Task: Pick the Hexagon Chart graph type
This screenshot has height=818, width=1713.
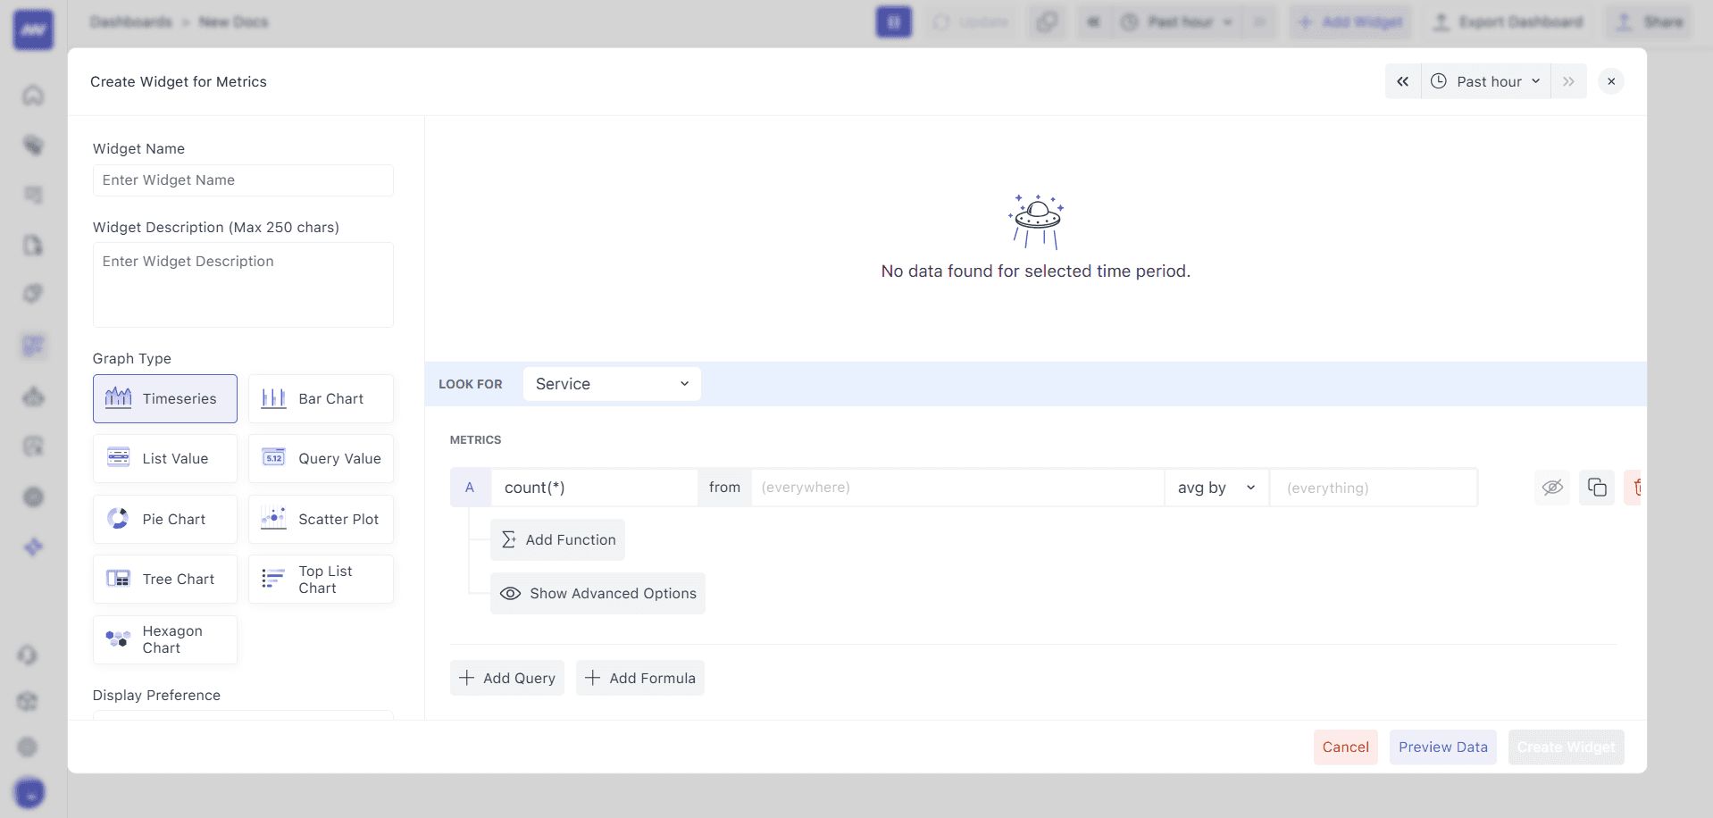Action: coord(164,639)
